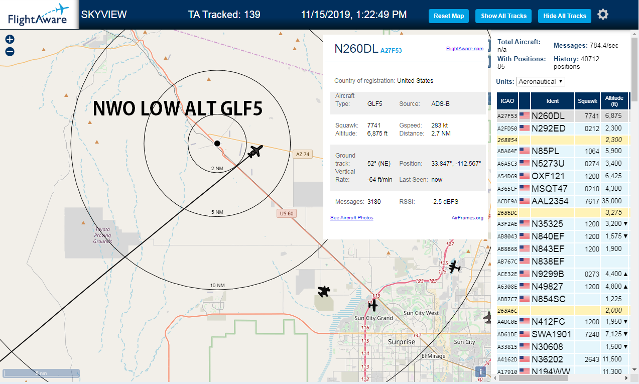Click the Surprise city label on map
639x384 pixels.
click(x=402, y=342)
